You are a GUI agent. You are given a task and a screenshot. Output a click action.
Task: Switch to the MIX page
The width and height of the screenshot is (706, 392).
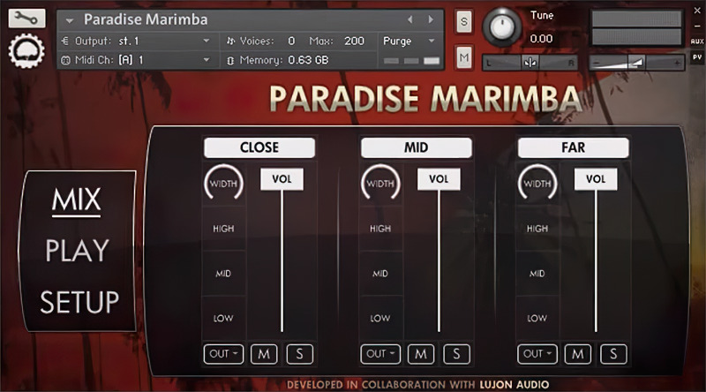tap(76, 200)
